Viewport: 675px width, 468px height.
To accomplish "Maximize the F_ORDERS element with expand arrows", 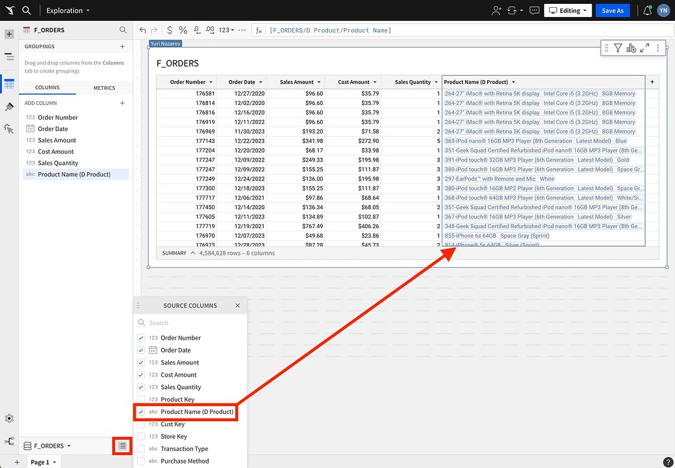I will (644, 48).
